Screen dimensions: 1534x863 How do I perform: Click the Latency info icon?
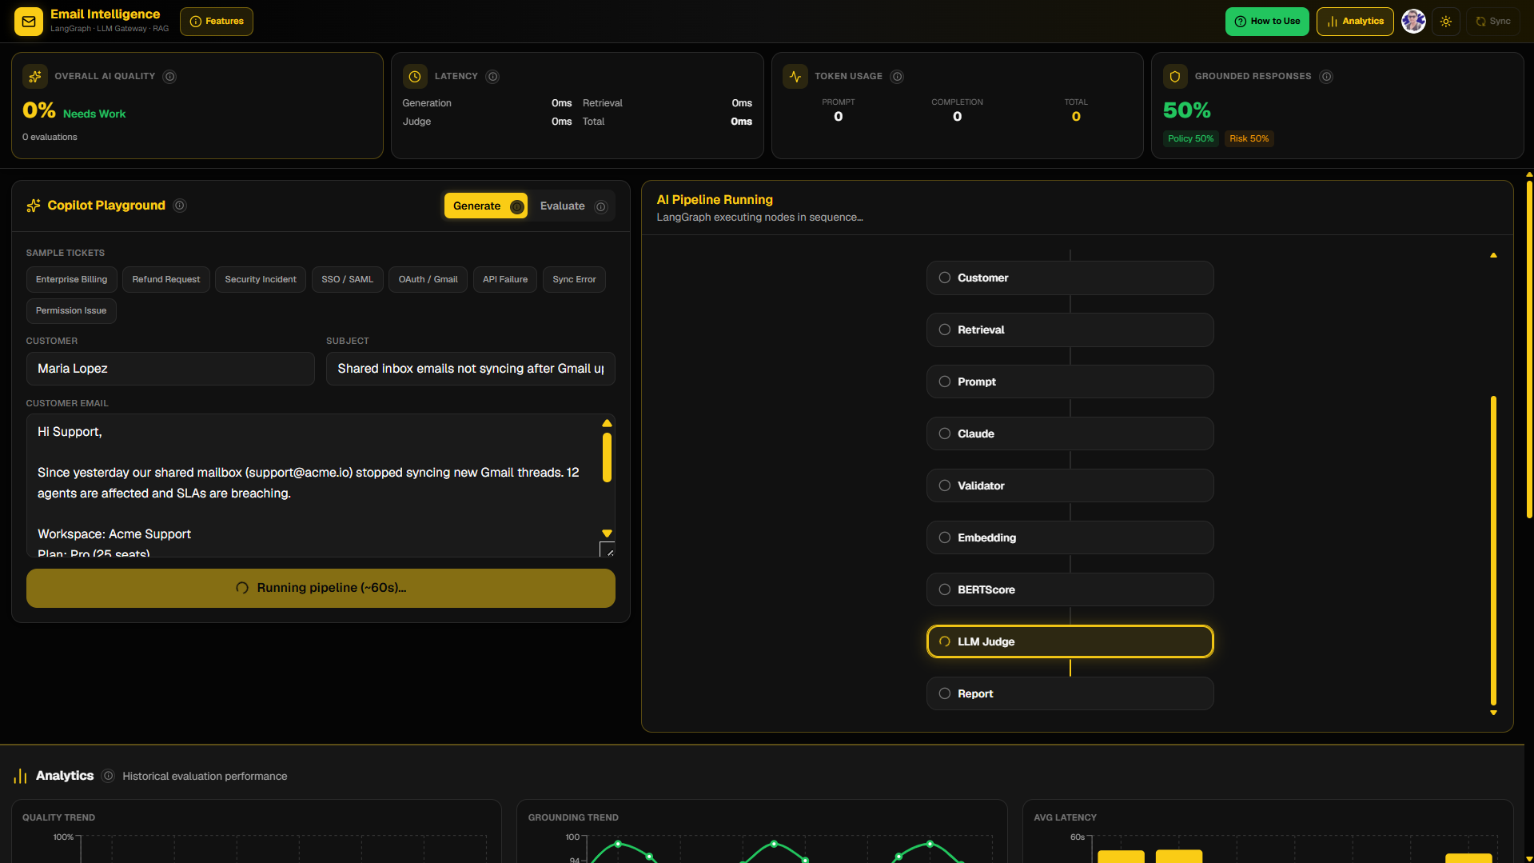click(x=492, y=77)
